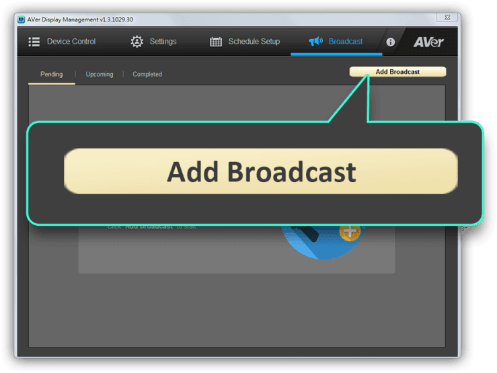This screenshot has height=373, width=497.
Task: Open the Device Control tab
Action: tap(62, 42)
